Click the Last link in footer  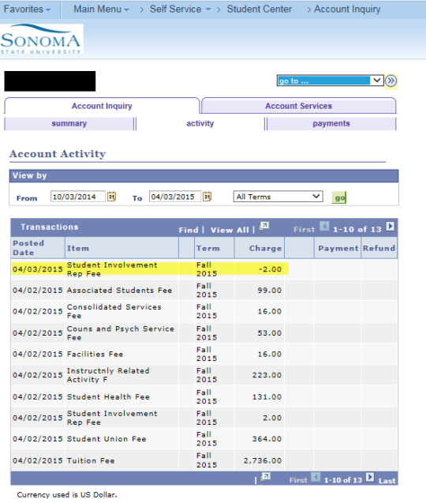[387, 481]
